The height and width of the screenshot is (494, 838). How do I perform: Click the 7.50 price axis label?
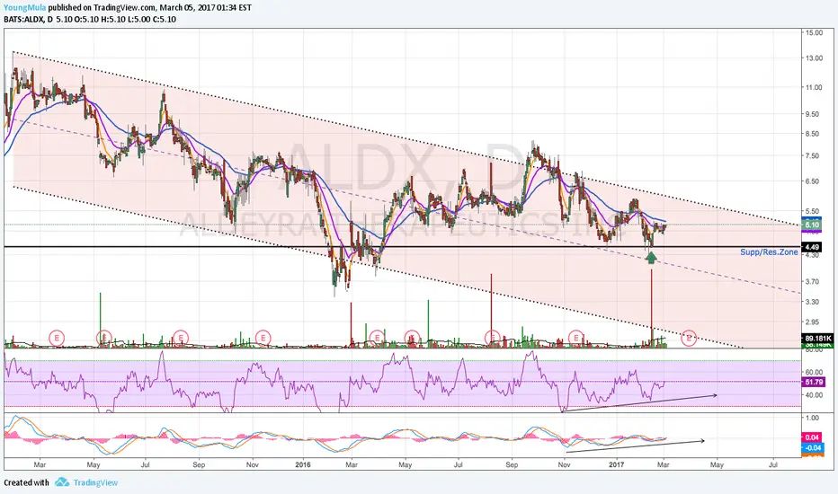click(812, 155)
